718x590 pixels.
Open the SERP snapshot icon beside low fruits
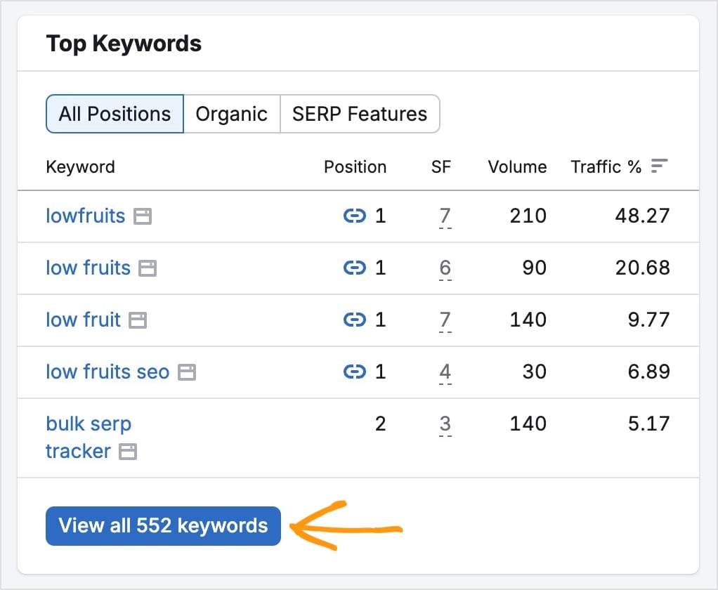point(148,268)
